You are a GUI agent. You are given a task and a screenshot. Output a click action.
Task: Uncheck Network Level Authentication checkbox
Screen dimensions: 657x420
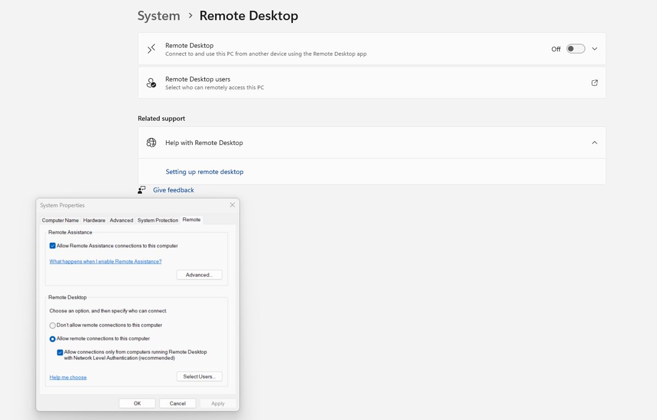pos(60,353)
